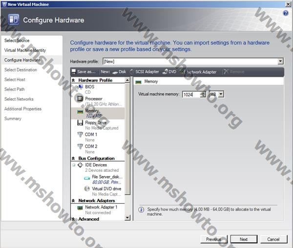This screenshot has width=293, height=248.
Task: Collapse the Bus Configuration section
Action: click(73, 158)
